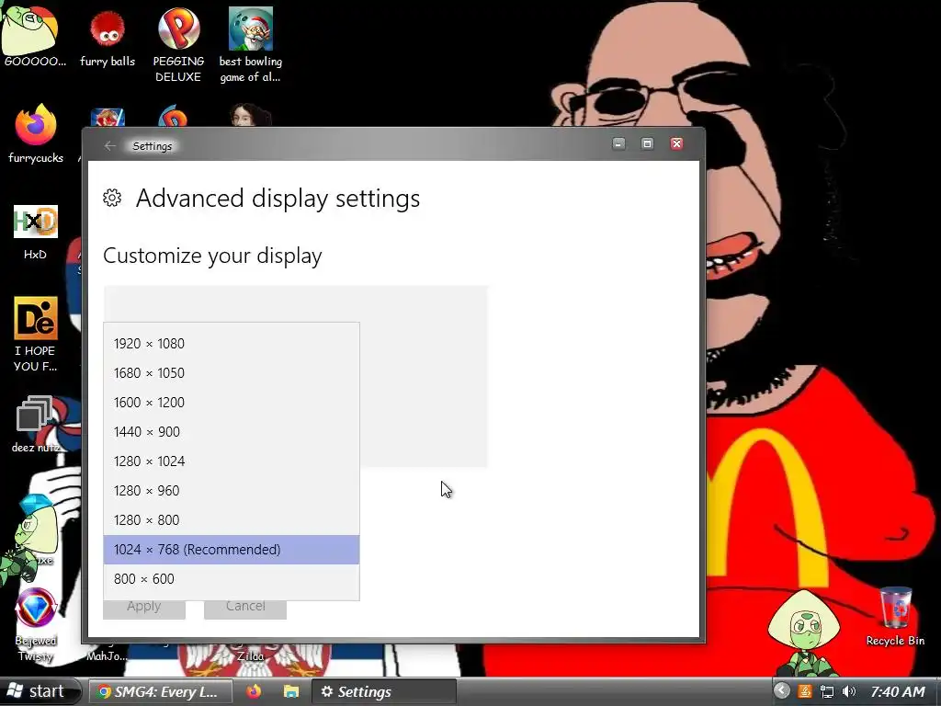Image resolution: width=941 pixels, height=706 pixels.
Task: Expand hidden tray icons arrow
Action: click(x=781, y=691)
